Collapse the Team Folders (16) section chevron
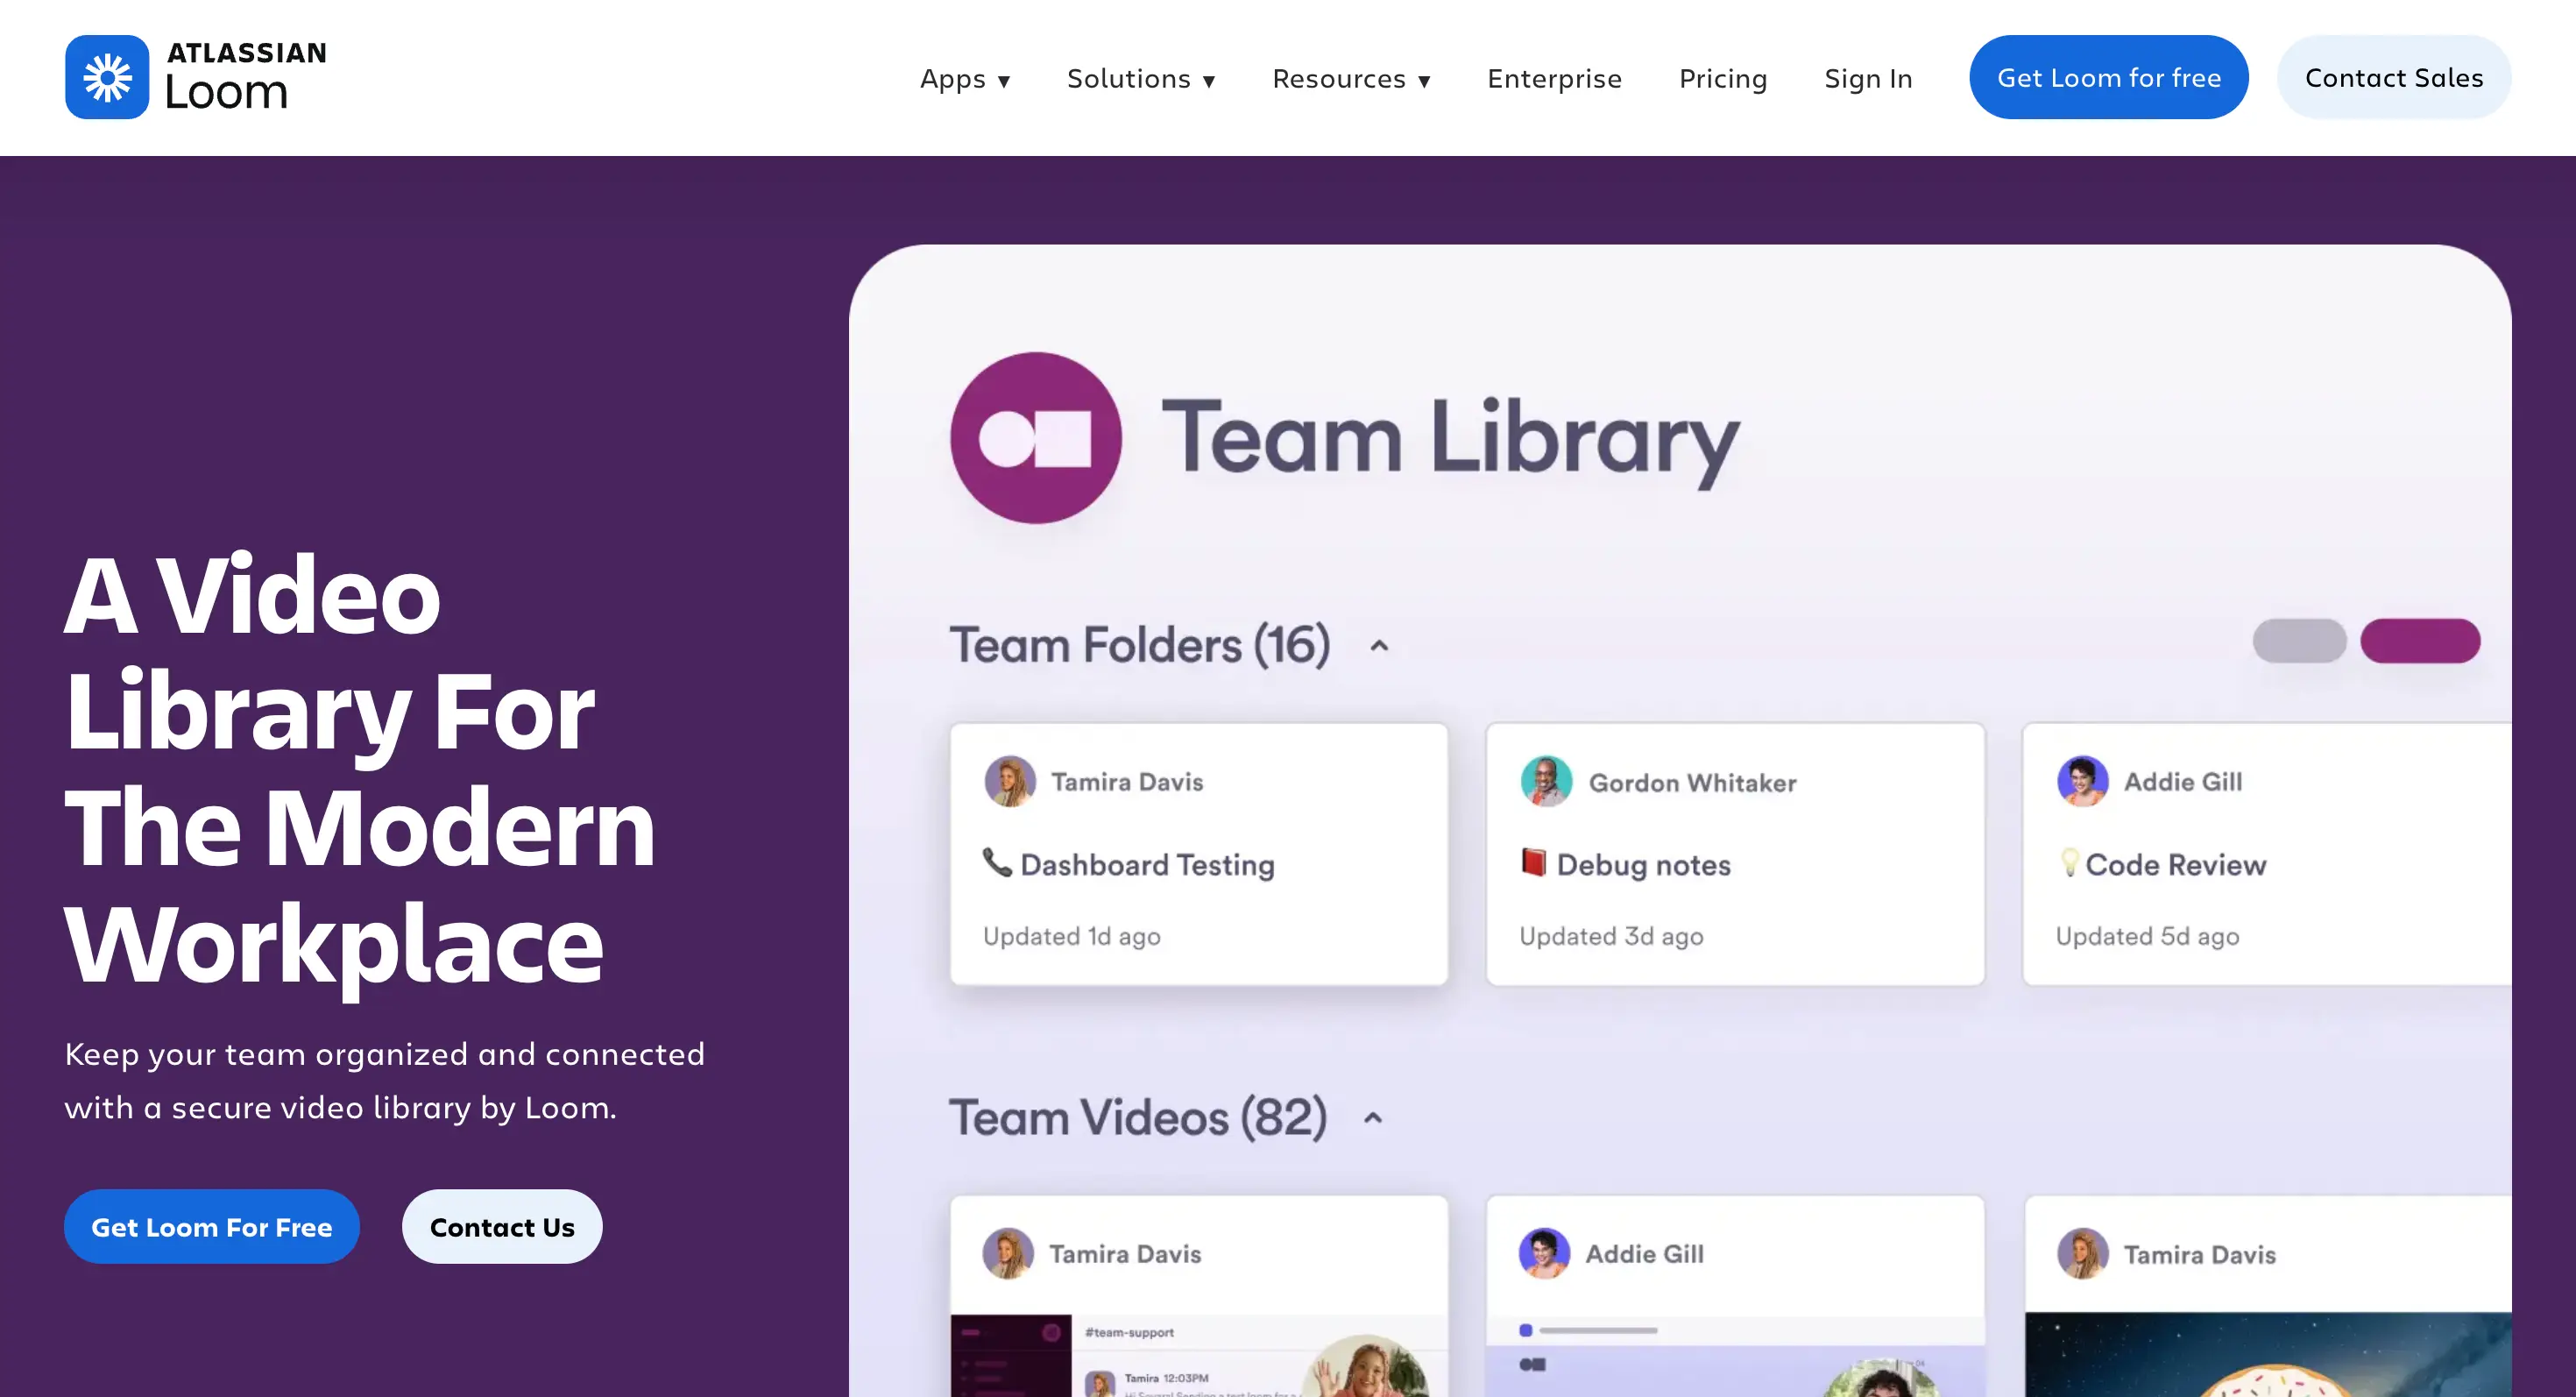 (1379, 646)
